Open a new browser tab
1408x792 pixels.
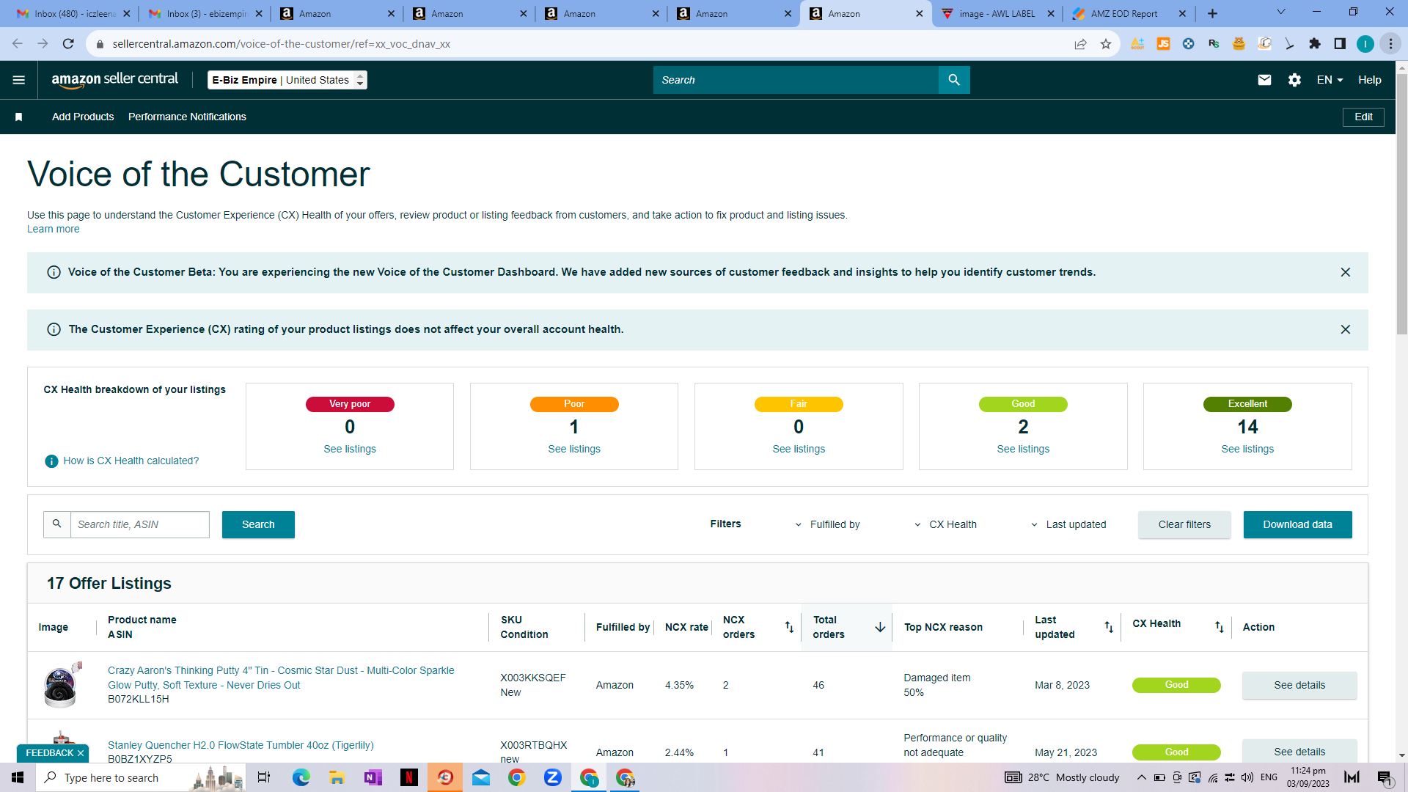[x=1213, y=13]
